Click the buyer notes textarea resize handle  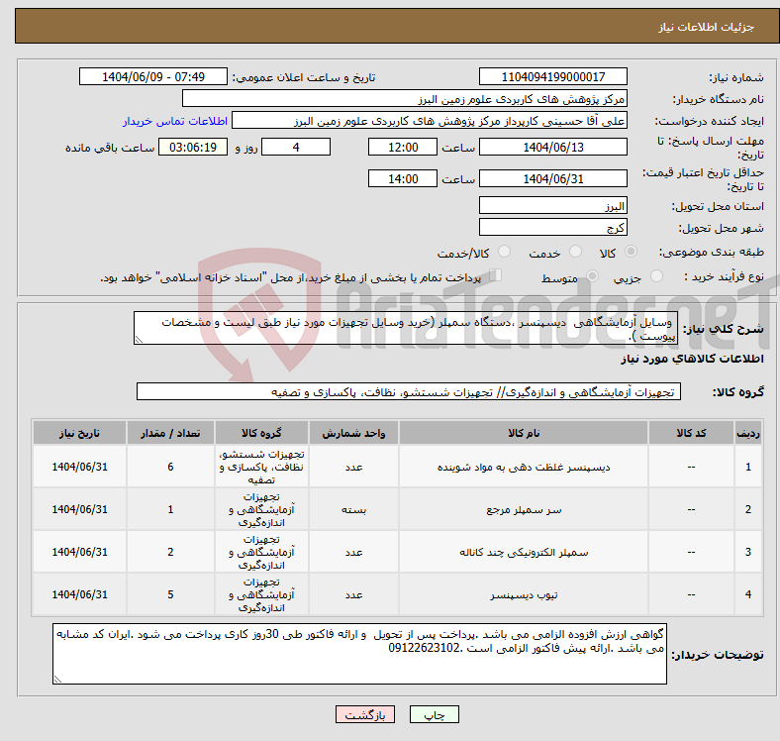[57, 680]
